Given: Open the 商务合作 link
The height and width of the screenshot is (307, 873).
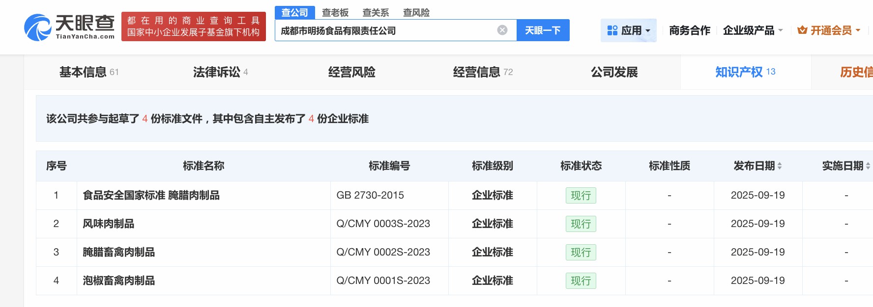Looking at the screenshot, I should 689,30.
